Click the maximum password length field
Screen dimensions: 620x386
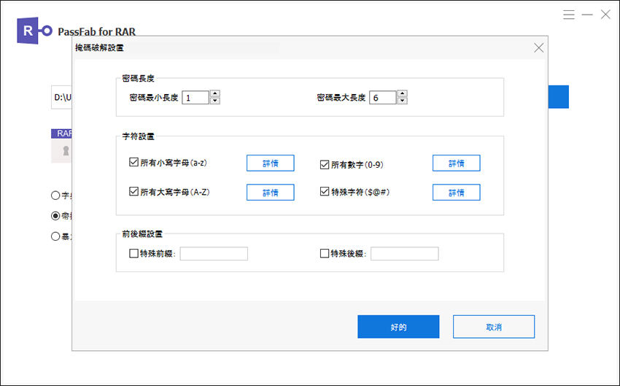click(x=383, y=98)
